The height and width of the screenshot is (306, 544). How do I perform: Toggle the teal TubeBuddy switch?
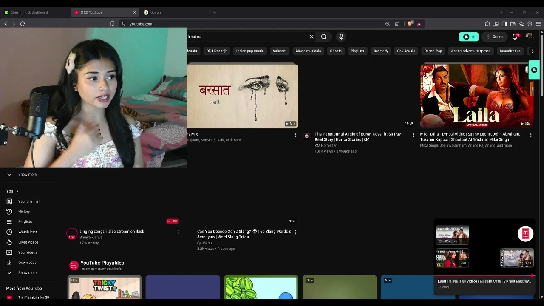[469, 37]
